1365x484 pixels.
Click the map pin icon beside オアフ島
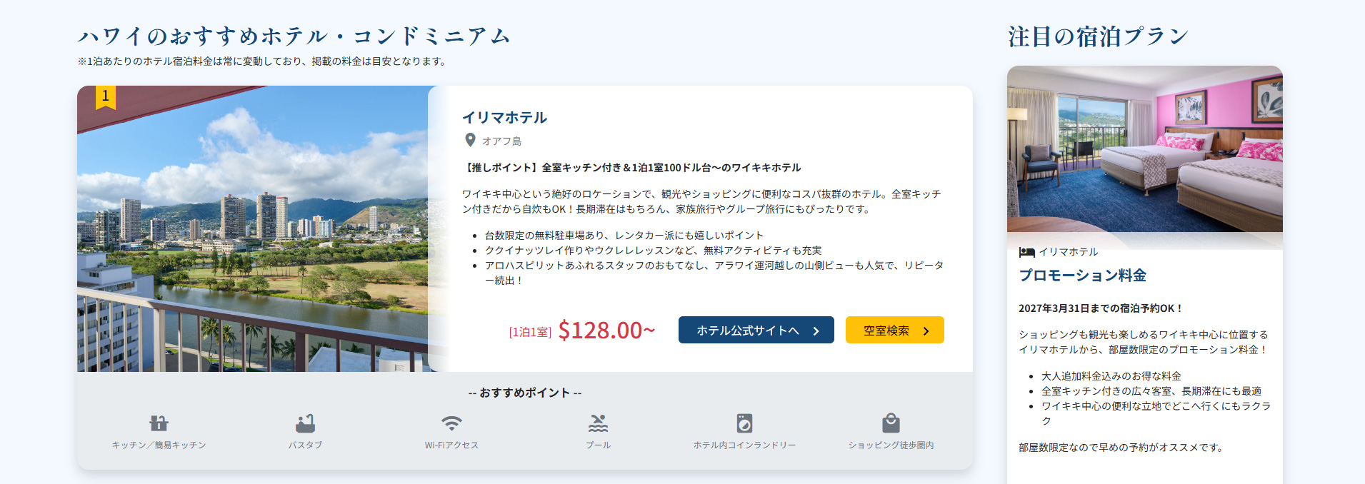click(470, 140)
